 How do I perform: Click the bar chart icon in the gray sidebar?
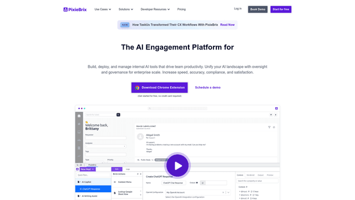(x=79, y=140)
